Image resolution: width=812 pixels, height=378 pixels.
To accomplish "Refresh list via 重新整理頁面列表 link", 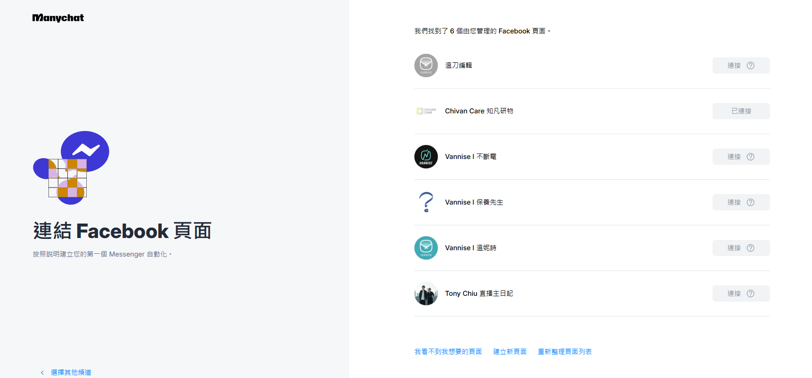I will point(565,352).
